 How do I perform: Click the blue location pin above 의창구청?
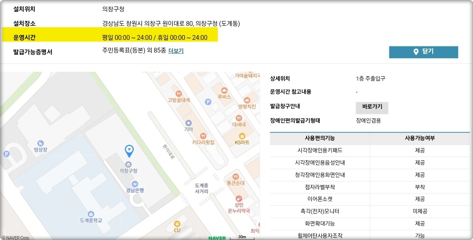point(129,151)
